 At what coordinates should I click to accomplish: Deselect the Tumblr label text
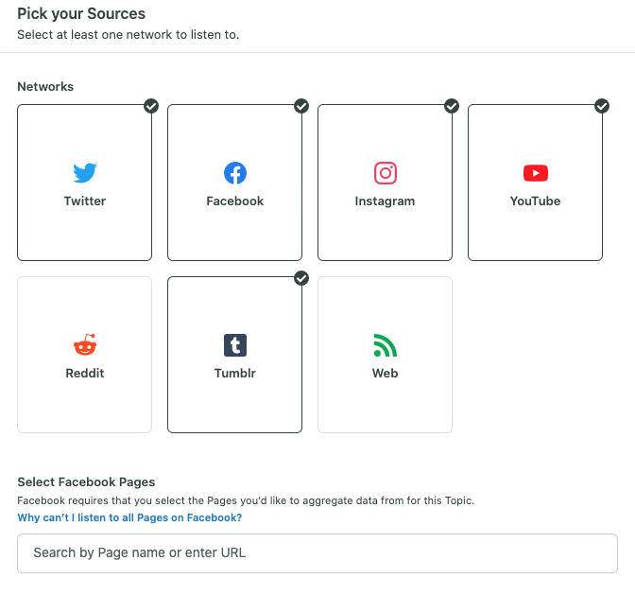pos(235,373)
